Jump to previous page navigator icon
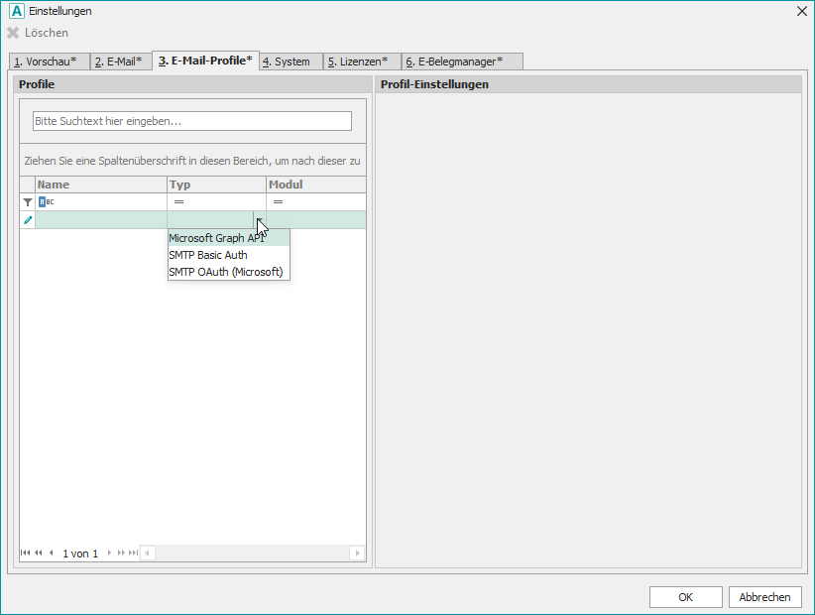The image size is (815, 615). [x=39, y=553]
